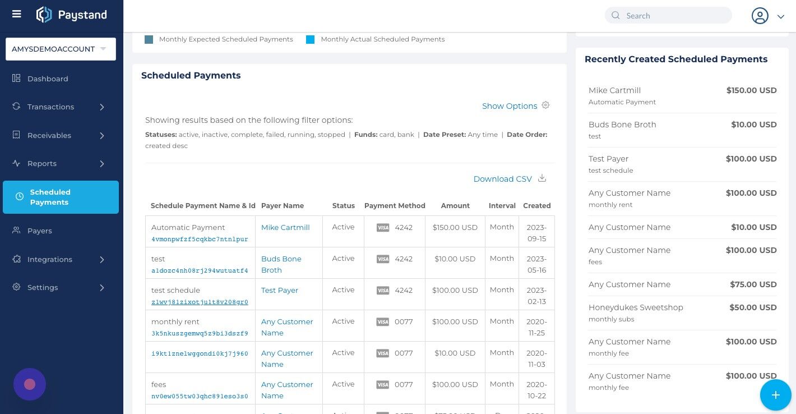Click the Integrations hierarchy icon
Screen dimensions: 796x414
(16, 259)
